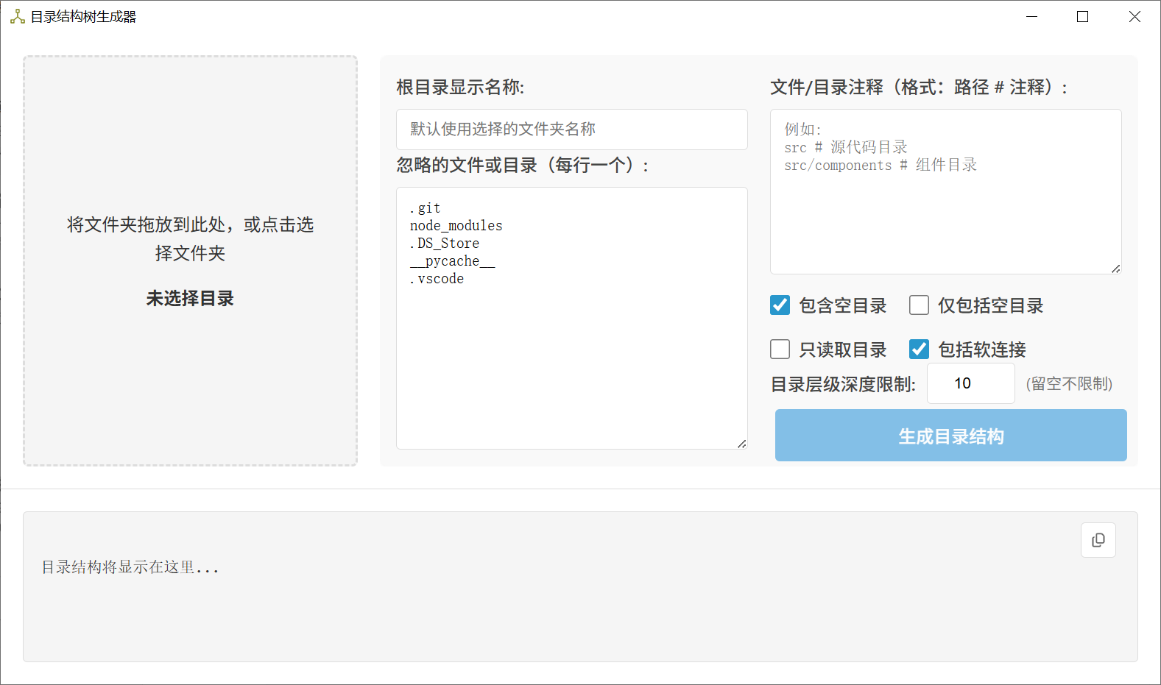Maximize the 目录结构树生成器 window

click(x=1082, y=16)
